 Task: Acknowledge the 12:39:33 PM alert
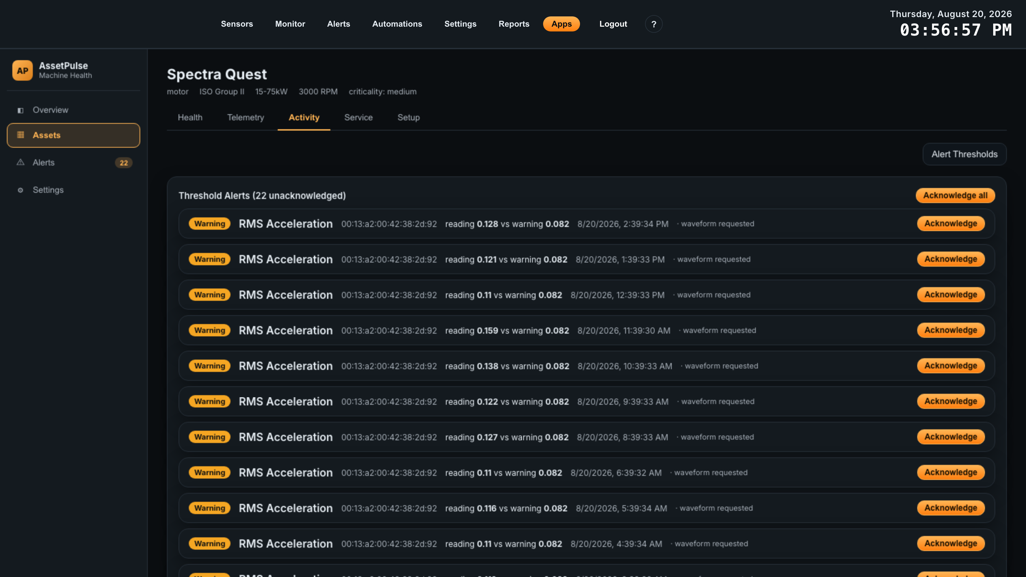pyautogui.click(x=951, y=295)
